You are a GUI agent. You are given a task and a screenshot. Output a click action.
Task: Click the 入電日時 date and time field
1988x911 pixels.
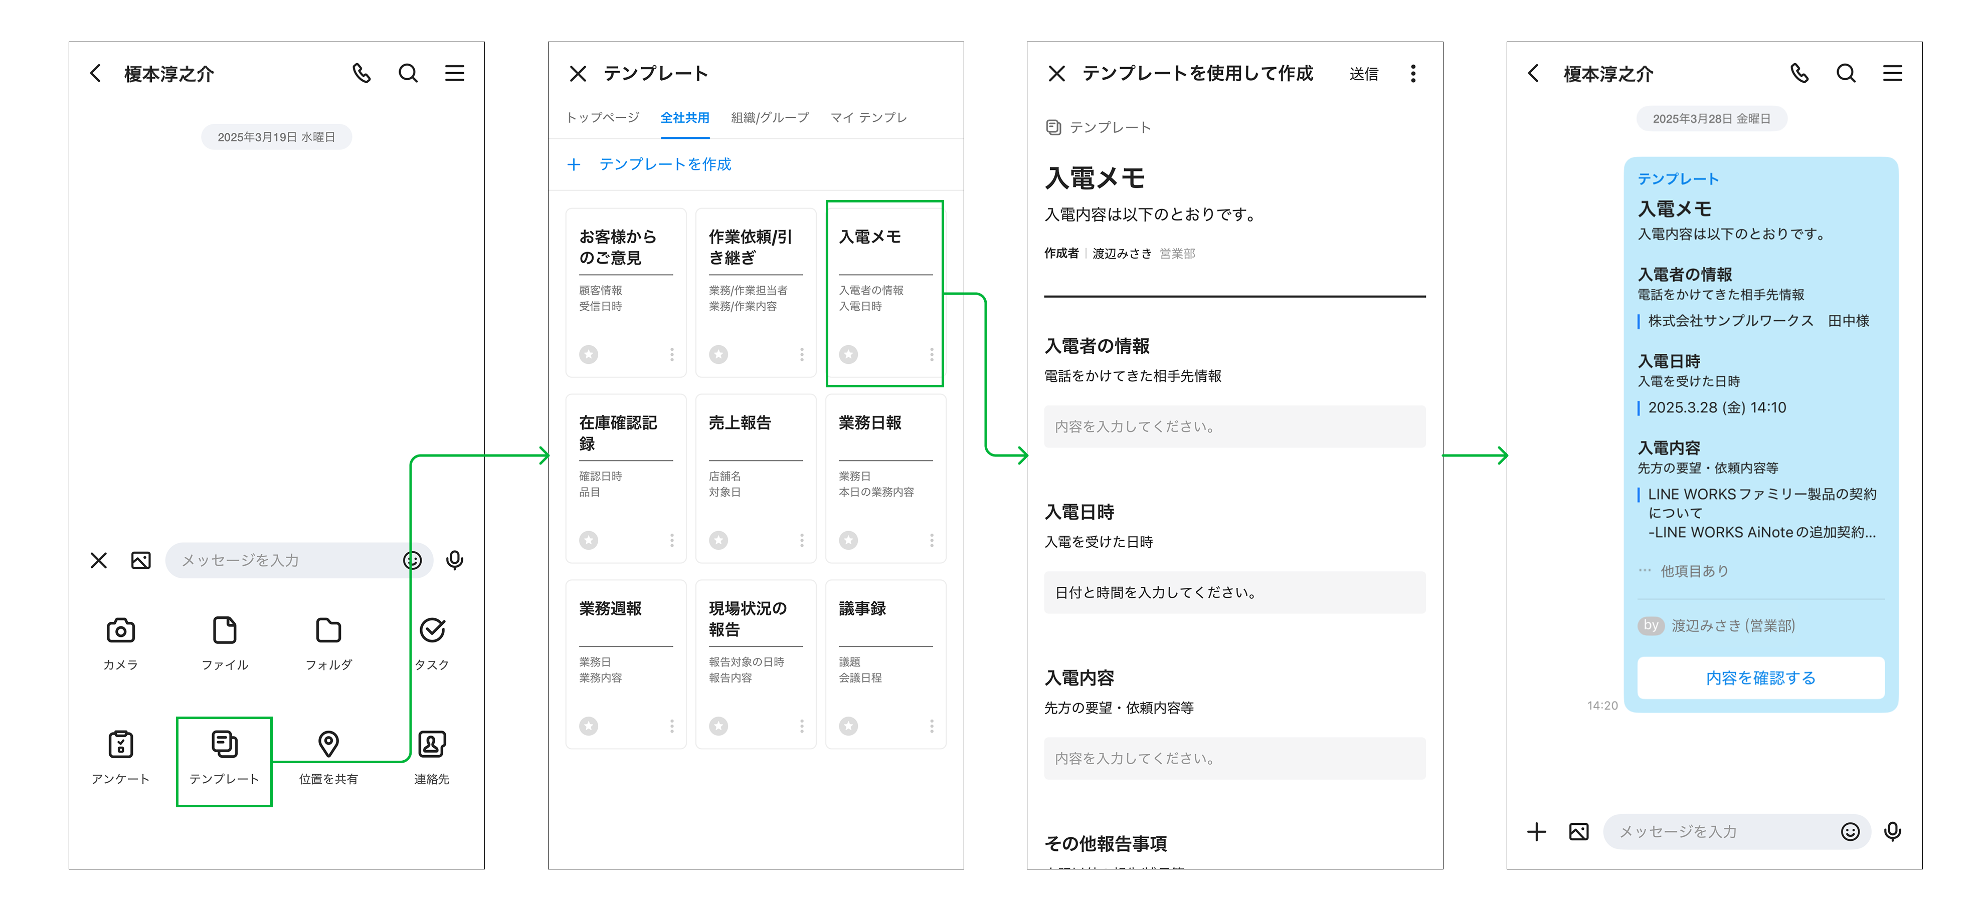tap(1234, 592)
